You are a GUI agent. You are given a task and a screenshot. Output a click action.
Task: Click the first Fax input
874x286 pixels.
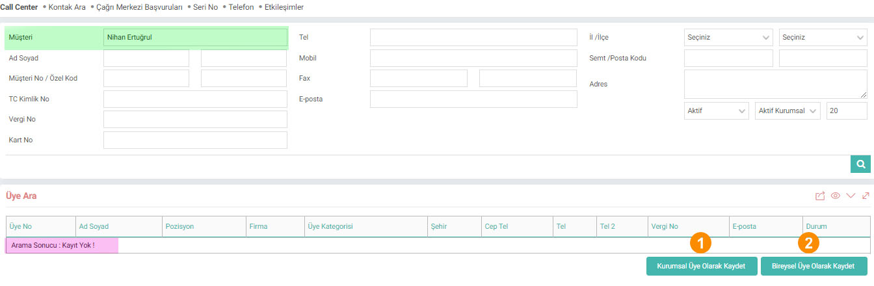tap(419, 78)
